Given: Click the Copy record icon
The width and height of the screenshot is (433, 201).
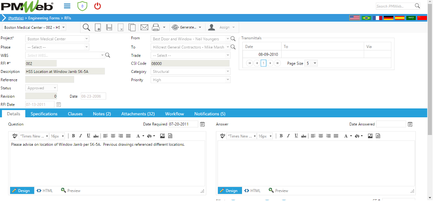Looking at the screenshot, I should pos(132,27).
